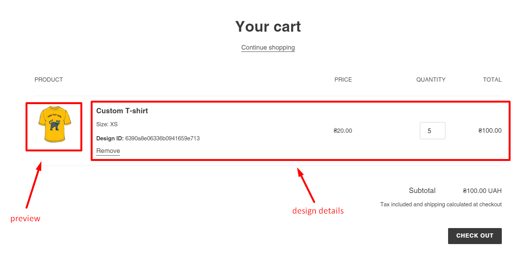The image size is (530, 262).
Task: Focus the quantity input showing 5
Action: [x=432, y=131]
